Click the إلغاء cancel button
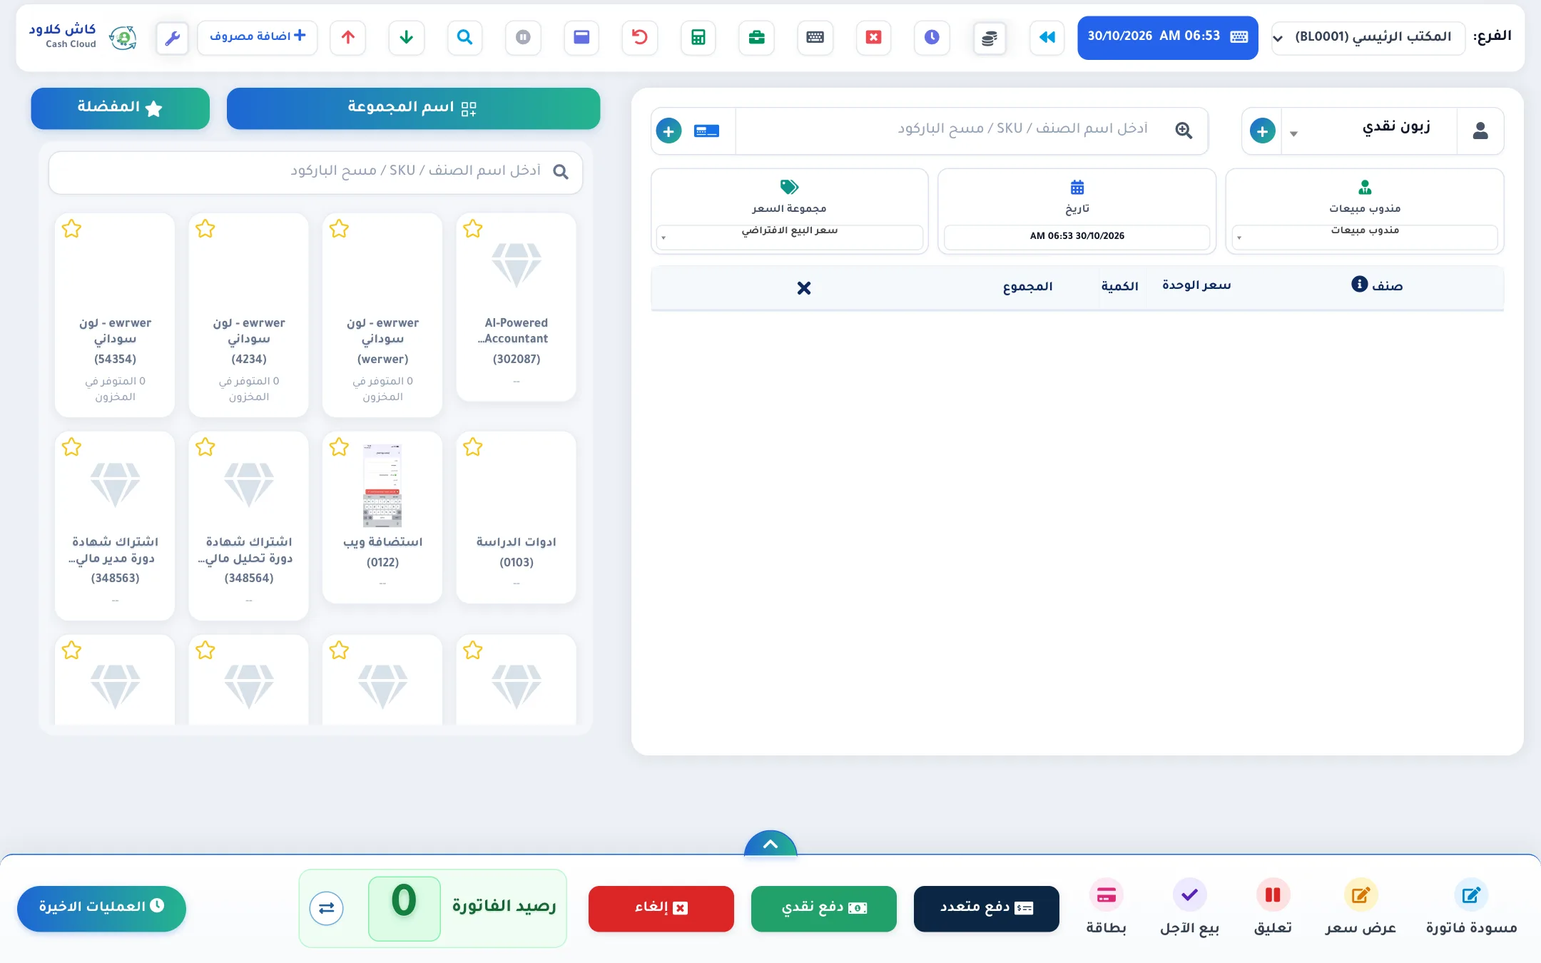Viewport: 1541px width, 963px height. [661, 909]
